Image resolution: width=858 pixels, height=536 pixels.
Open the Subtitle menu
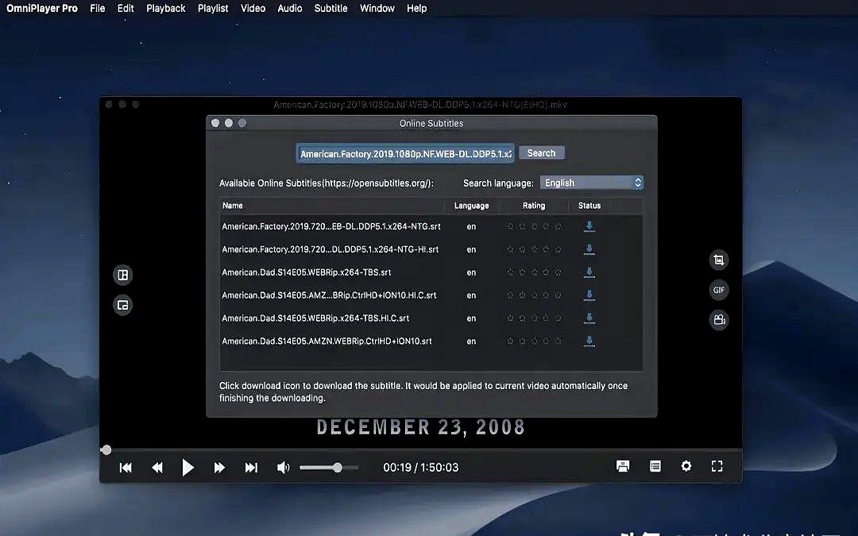pyautogui.click(x=330, y=8)
